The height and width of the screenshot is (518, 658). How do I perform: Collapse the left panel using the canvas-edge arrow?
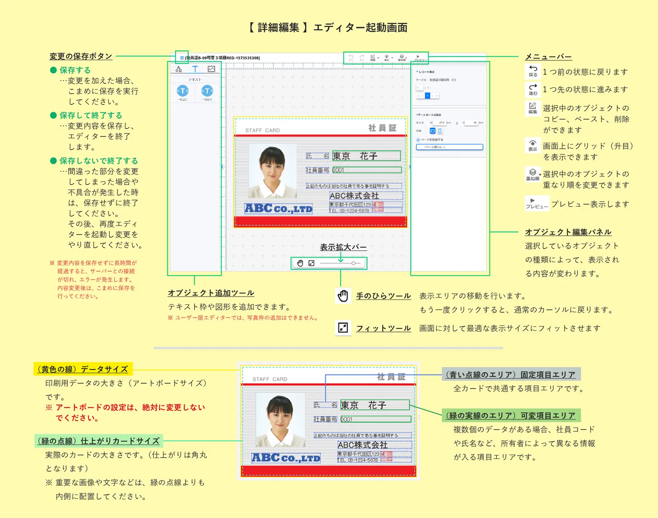pos(222,167)
